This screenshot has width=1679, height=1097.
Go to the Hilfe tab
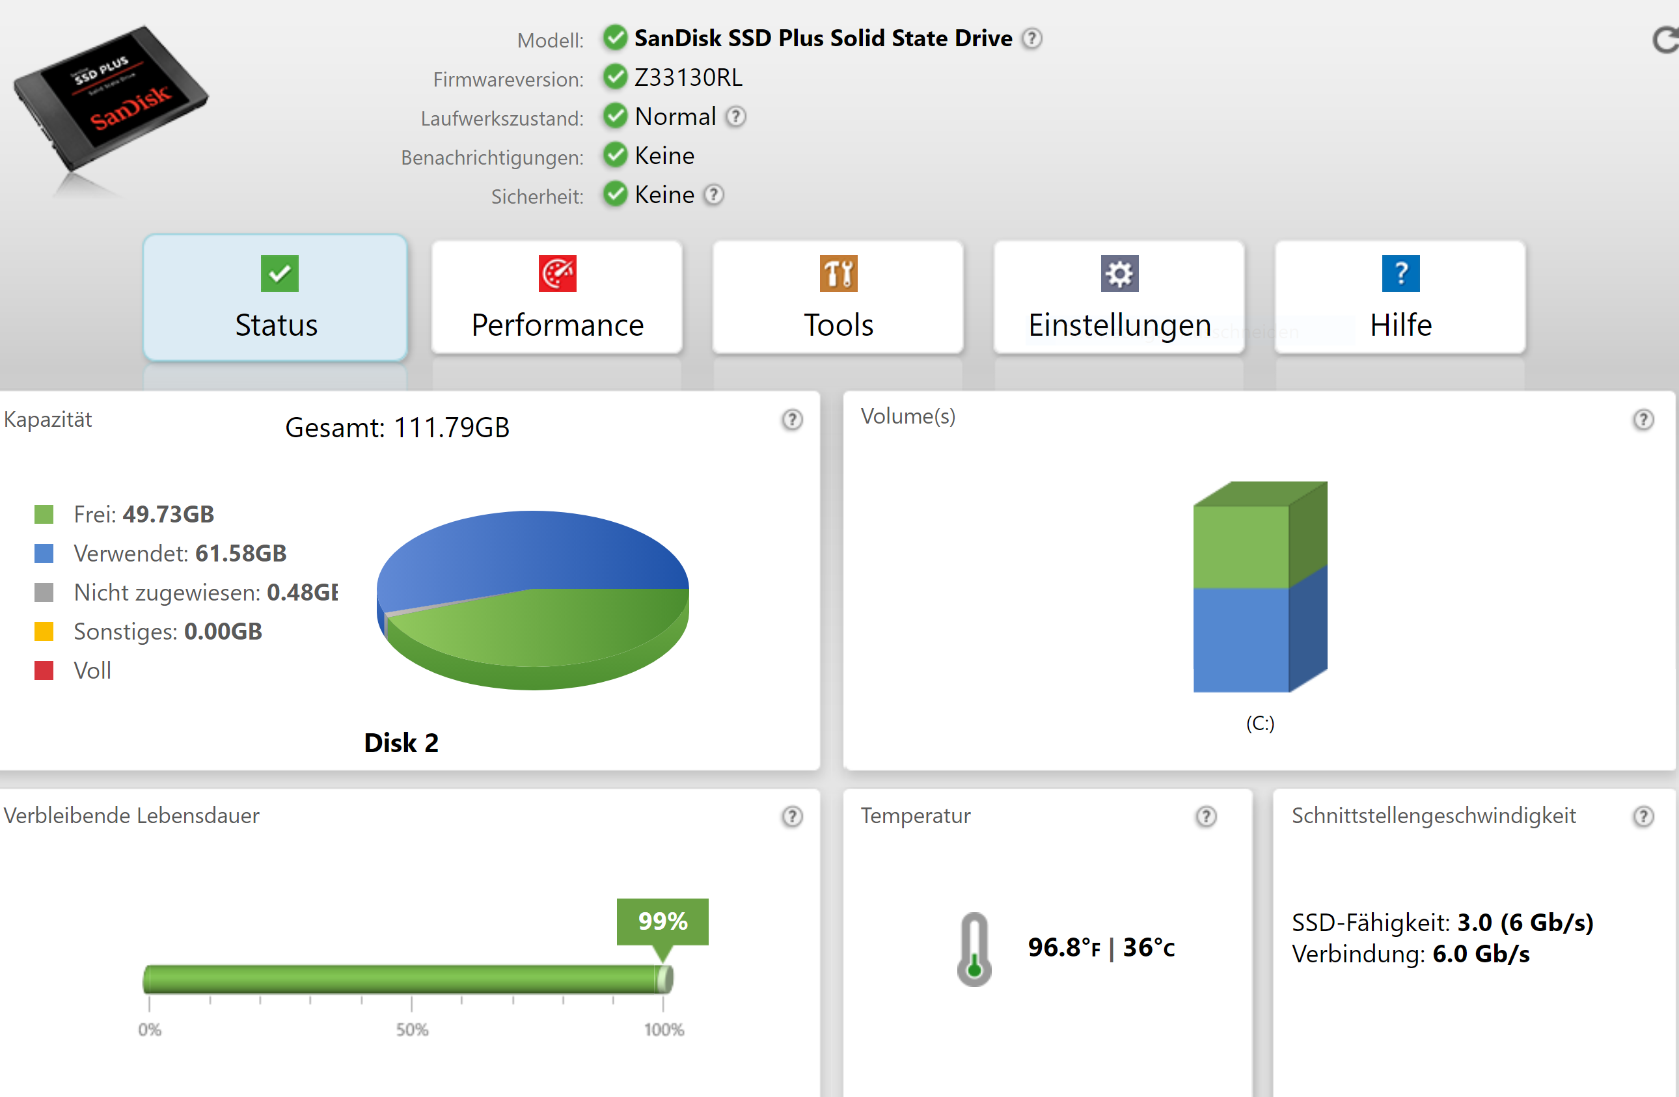[x=1400, y=298]
